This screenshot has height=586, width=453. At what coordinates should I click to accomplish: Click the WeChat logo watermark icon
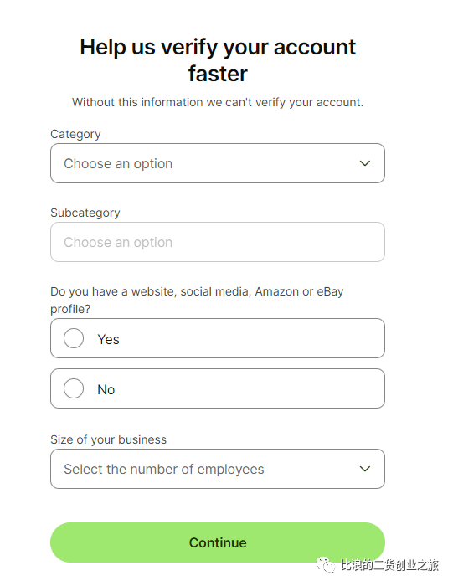(326, 564)
